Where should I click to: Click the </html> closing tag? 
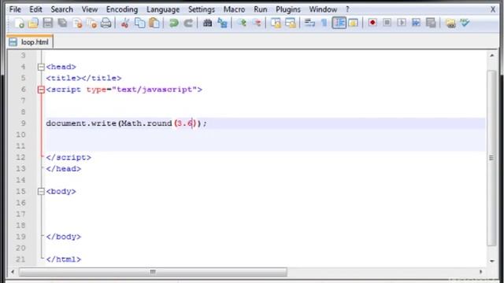[64, 259]
